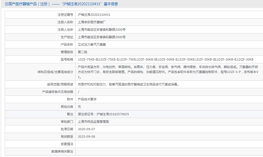The height and width of the screenshot is (157, 263).
Task: Select expiry date 2025-09-06
Action: click(86, 137)
